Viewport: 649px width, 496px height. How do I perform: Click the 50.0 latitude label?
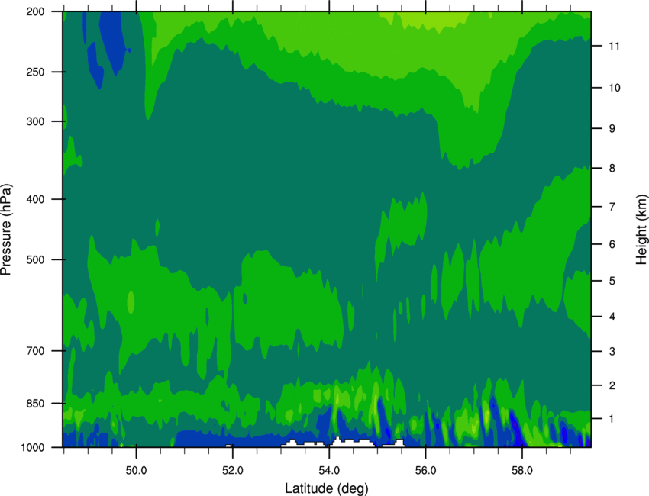(x=136, y=471)
